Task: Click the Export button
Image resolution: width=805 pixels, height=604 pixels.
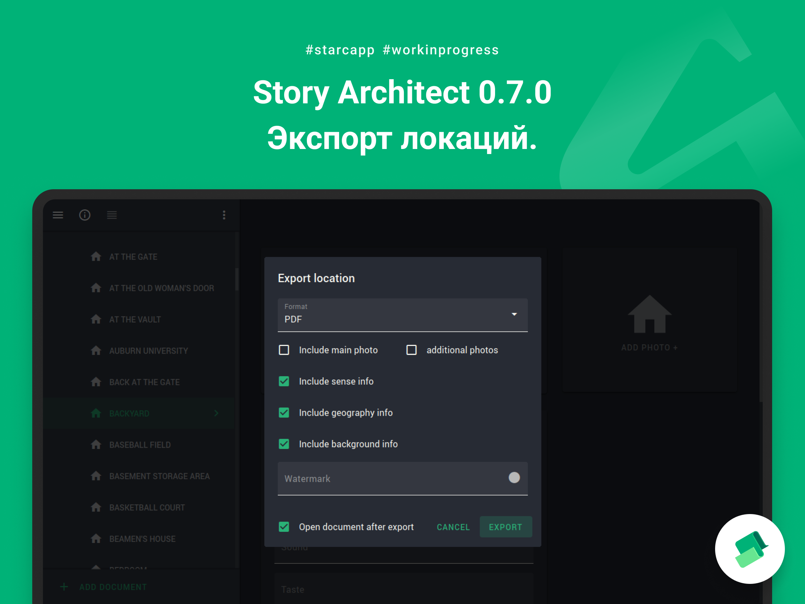Action: tap(505, 527)
